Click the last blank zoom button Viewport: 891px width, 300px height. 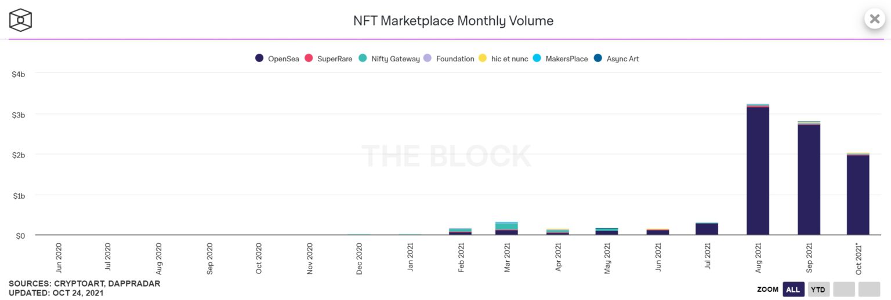pyautogui.click(x=869, y=289)
